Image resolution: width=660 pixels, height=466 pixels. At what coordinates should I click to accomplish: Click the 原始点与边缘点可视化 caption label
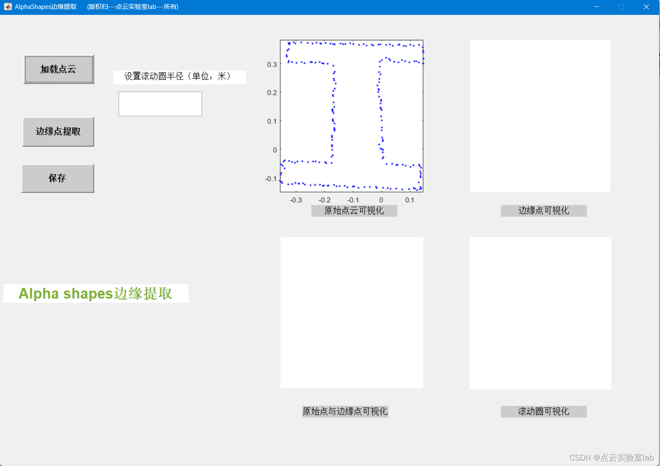coord(345,411)
